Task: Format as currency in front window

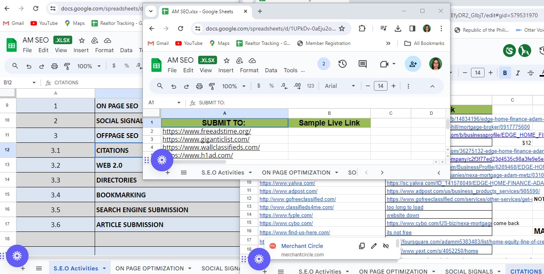Action: pos(259,86)
